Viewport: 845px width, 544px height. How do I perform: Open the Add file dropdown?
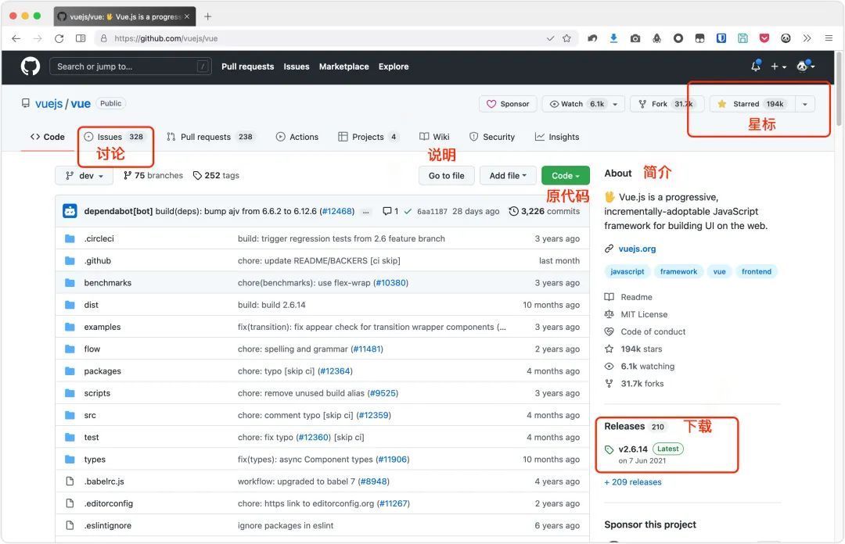508,176
